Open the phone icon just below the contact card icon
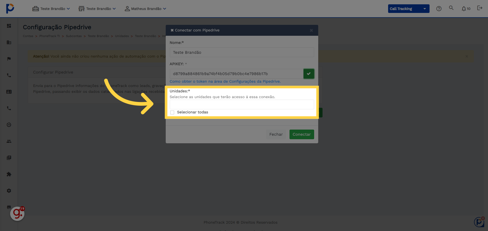Viewport: 488px width, 231px height. [x=9, y=108]
